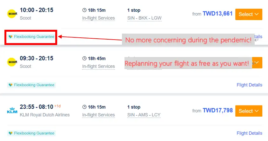This screenshot has height=141, width=268.
Task: Open In-flight Services for the 10:00 Scoot flight
Action: click(x=98, y=18)
